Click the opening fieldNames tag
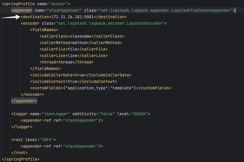Viewport: 244px width, 162px height. pyautogui.click(x=44, y=30)
